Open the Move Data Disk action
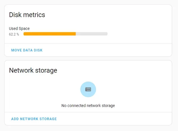This screenshot has height=131, width=178. click(x=27, y=50)
